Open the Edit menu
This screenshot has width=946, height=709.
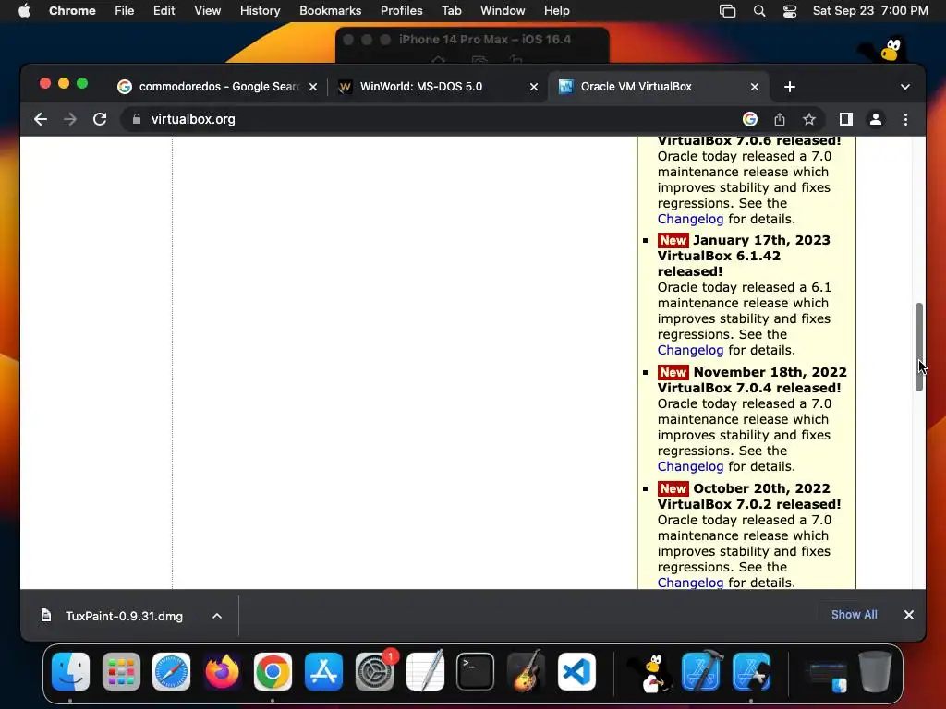point(164,11)
